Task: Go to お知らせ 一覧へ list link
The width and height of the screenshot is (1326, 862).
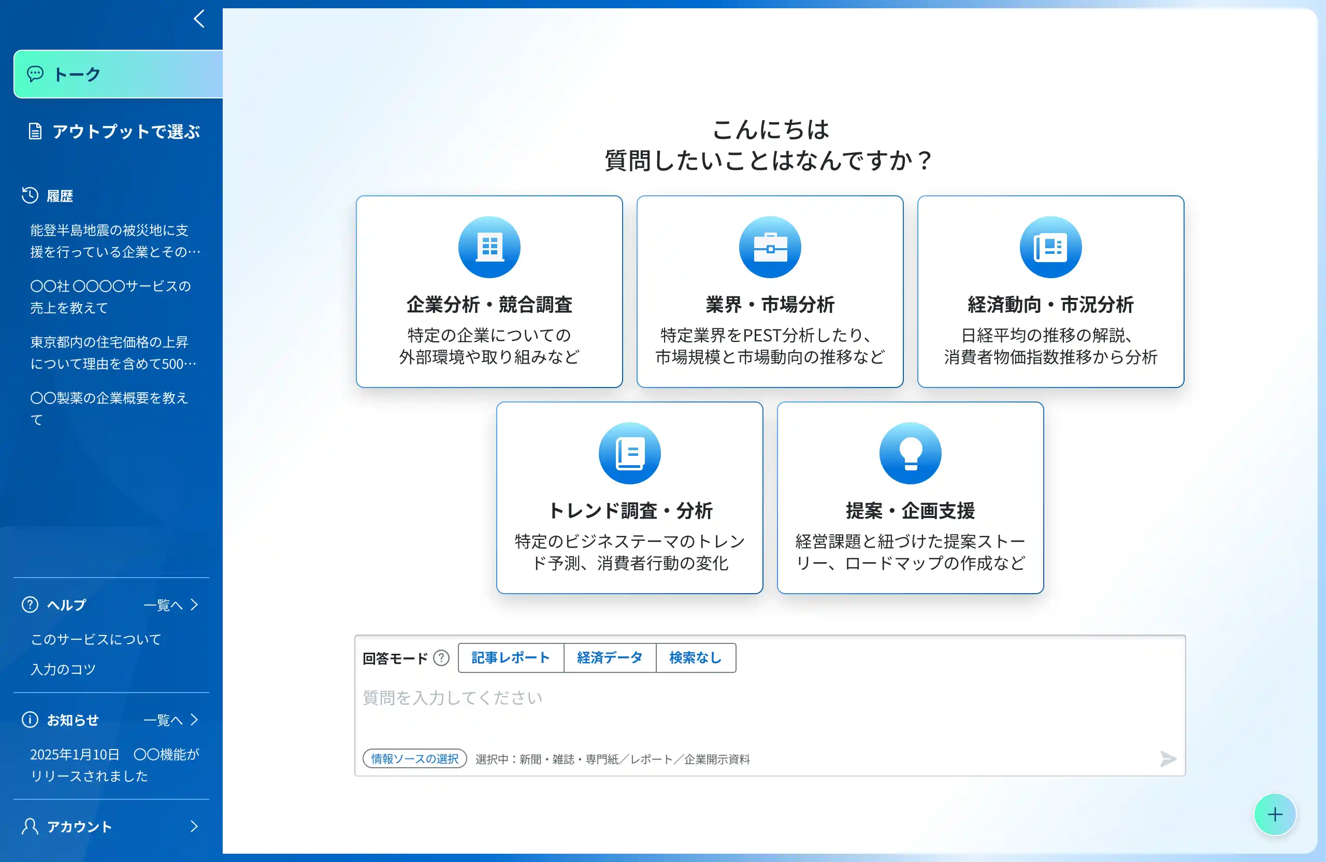Action: click(x=163, y=720)
